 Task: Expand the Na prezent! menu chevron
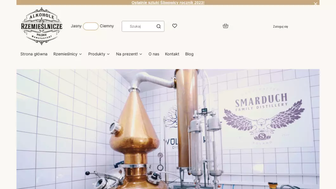141,54
